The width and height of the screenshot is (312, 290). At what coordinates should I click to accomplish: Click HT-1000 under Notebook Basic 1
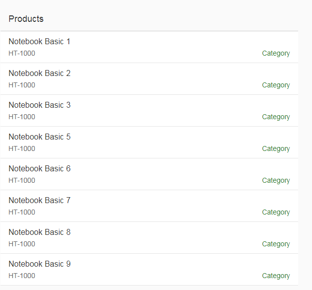[22, 54]
